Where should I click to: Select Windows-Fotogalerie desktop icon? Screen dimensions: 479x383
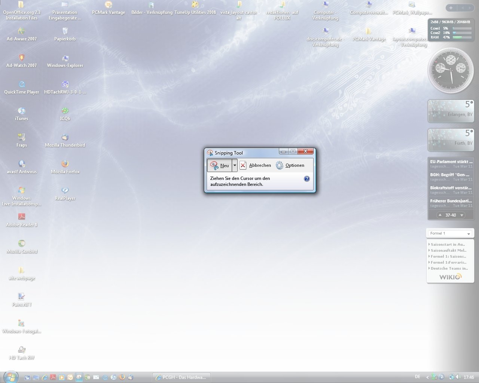[x=22, y=326]
